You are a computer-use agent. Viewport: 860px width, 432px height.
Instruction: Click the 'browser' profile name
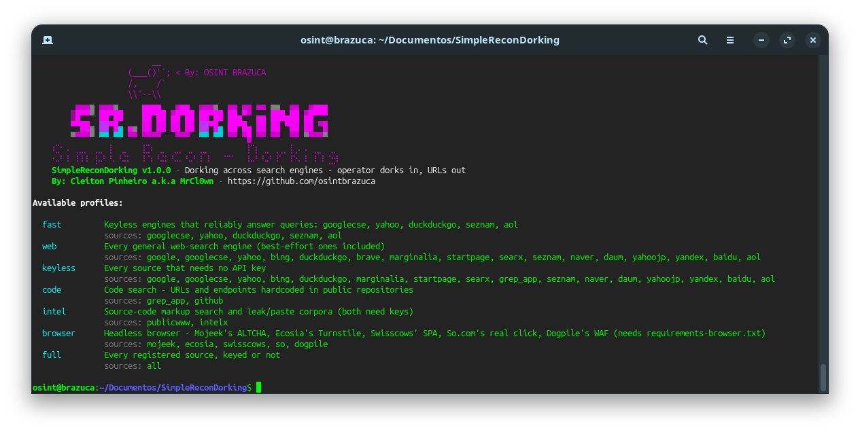[59, 334]
